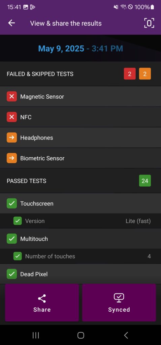Click the green checkmark beside Touchscreen
Image resolution: width=161 pixels, height=345 pixels.
point(12,203)
